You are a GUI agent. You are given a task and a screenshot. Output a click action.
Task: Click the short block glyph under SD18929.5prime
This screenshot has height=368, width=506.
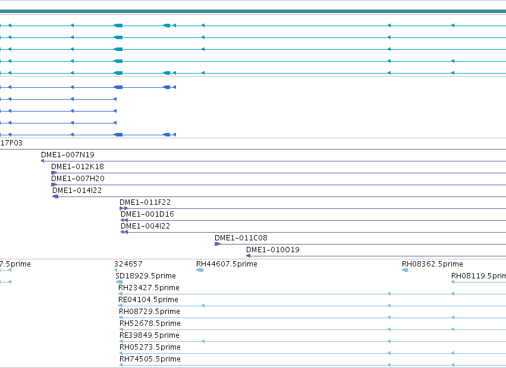pos(119,282)
